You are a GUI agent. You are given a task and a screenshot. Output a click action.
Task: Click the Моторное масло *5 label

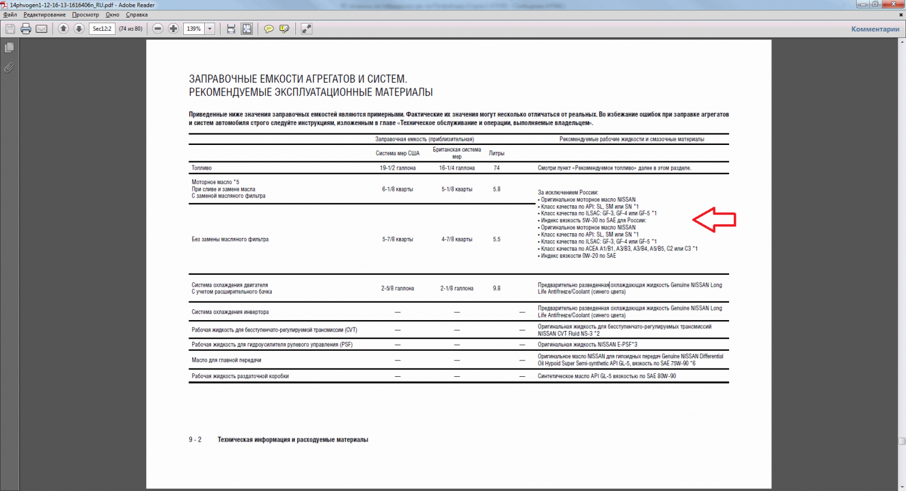click(215, 182)
